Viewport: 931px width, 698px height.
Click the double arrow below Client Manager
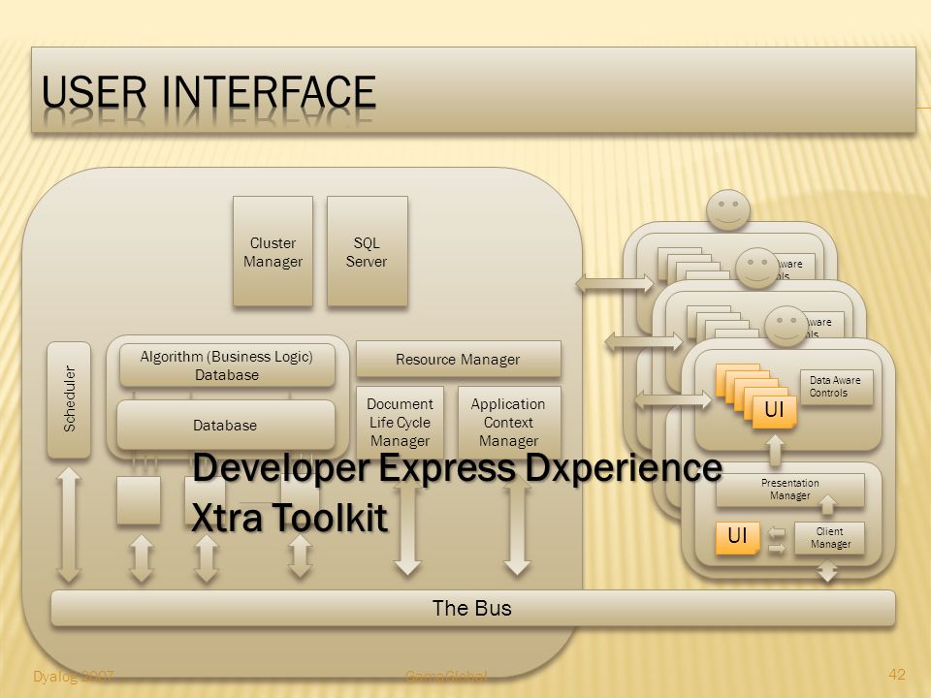point(827,571)
